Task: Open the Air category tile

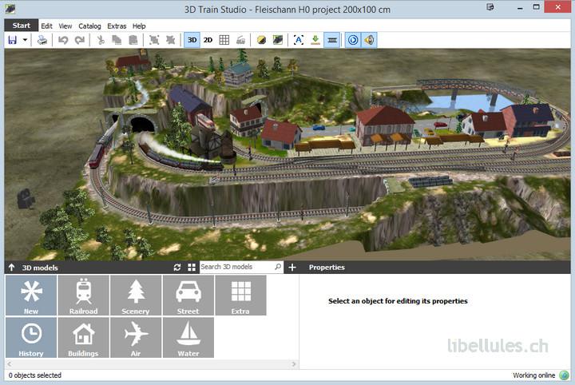Action: [136, 338]
